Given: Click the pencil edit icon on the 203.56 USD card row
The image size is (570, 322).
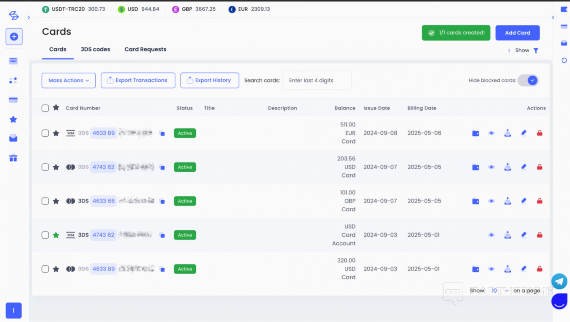Looking at the screenshot, I should point(524,167).
